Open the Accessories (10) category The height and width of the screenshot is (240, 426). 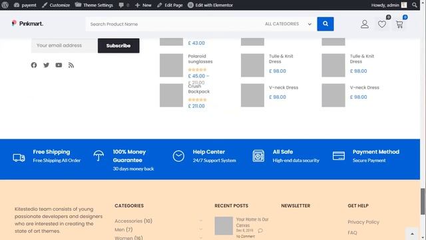coord(133,221)
